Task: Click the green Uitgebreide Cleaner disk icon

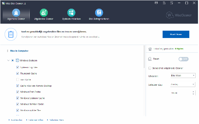Action: [44, 13]
